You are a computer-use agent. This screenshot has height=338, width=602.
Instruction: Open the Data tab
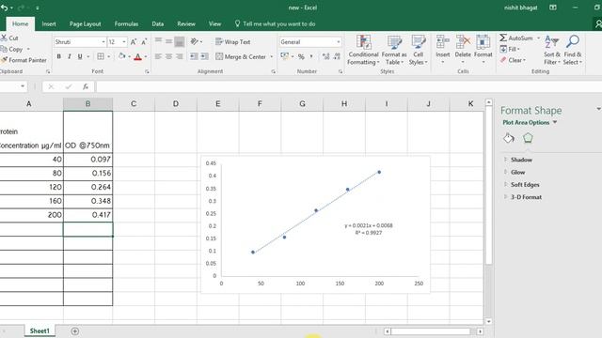157,23
